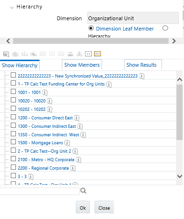Click the '11' numeric code display icon
184x219 pixels.
[88, 54]
